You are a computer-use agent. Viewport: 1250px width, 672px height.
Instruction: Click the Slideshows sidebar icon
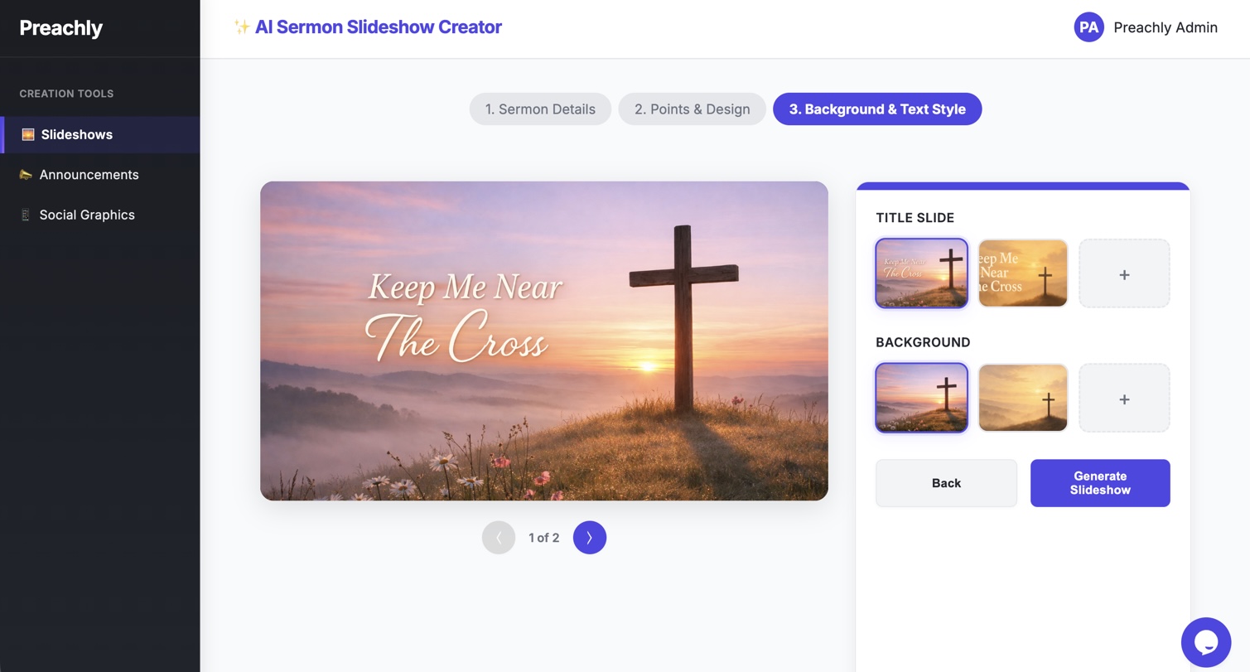click(x=28, y=134)
